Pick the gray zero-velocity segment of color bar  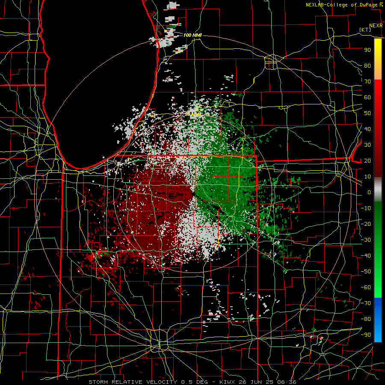pyautogui.click(x=378, y=190)
